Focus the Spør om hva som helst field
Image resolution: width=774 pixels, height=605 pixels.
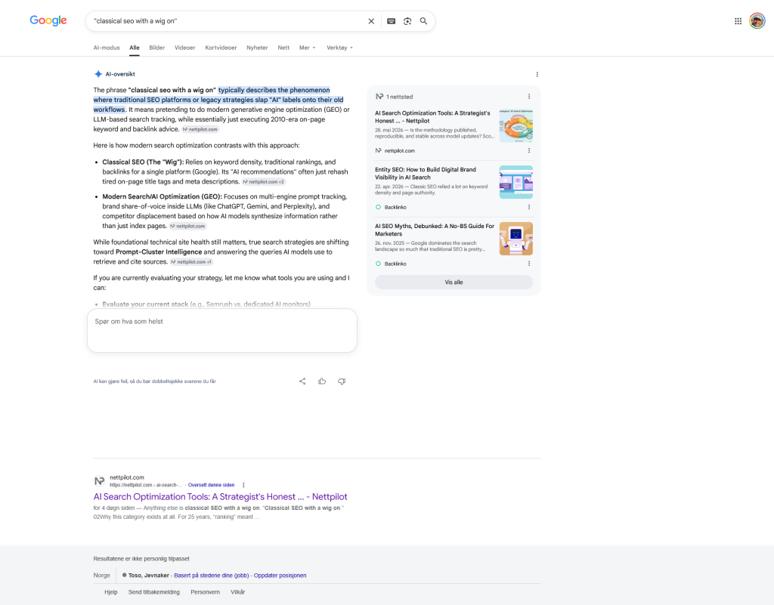click(x=222, y=330)
